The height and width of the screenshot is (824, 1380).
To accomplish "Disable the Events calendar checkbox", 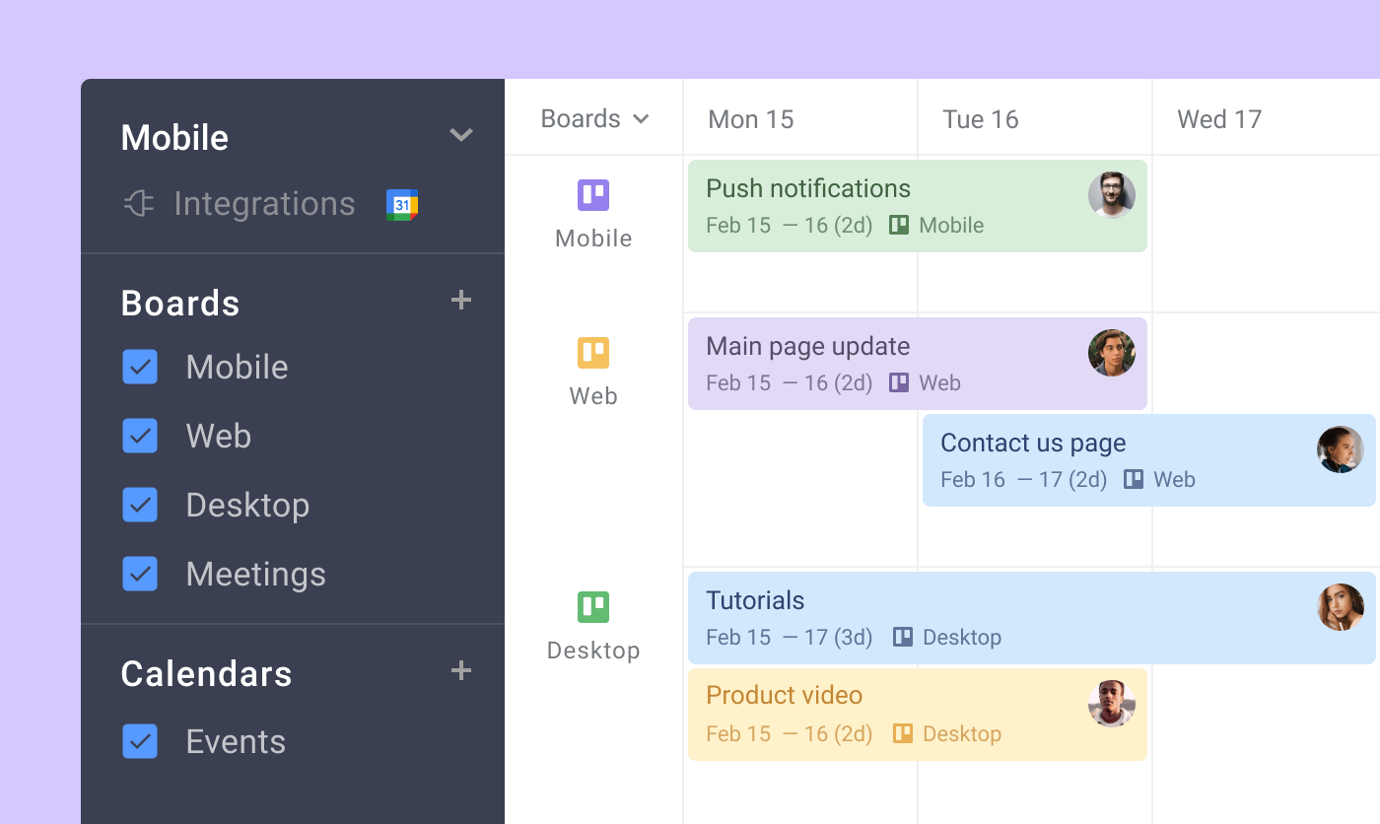I will click(140, 741).
